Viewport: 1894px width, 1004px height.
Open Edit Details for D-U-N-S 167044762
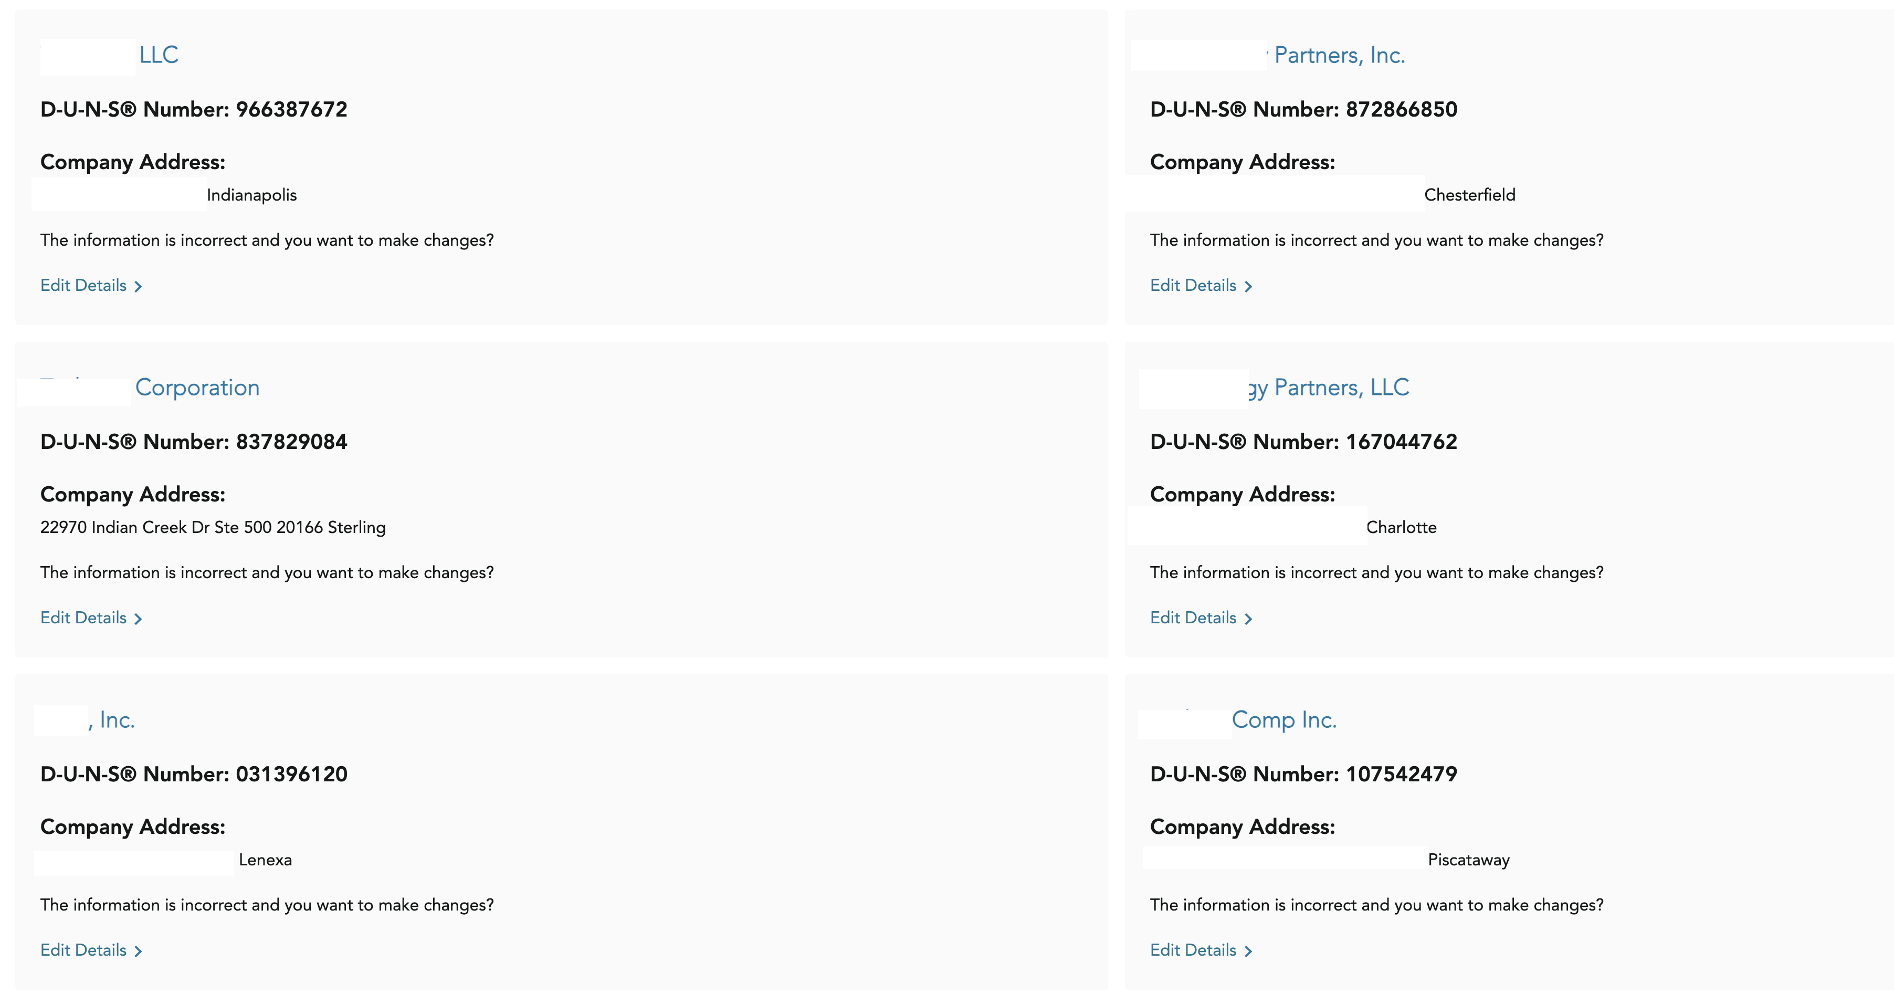(x=1193, y=618)
